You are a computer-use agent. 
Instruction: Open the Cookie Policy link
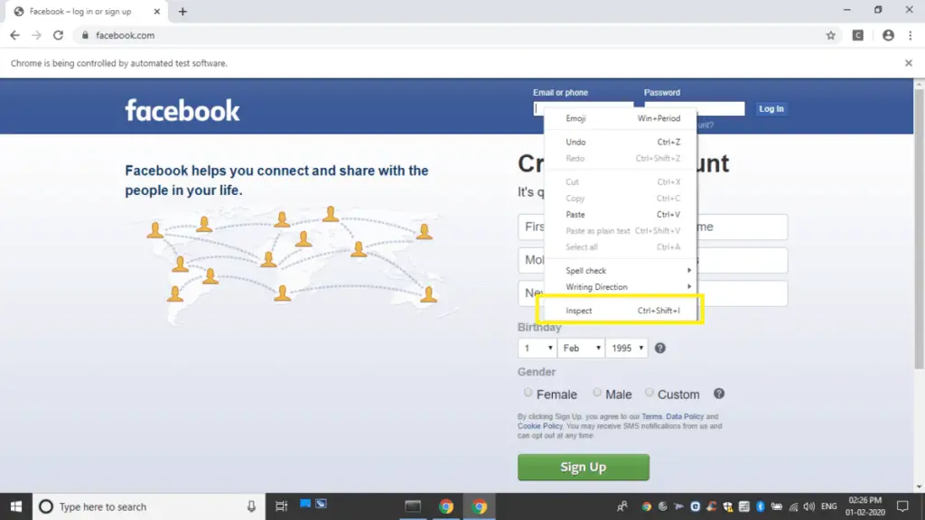click(540, 426)
